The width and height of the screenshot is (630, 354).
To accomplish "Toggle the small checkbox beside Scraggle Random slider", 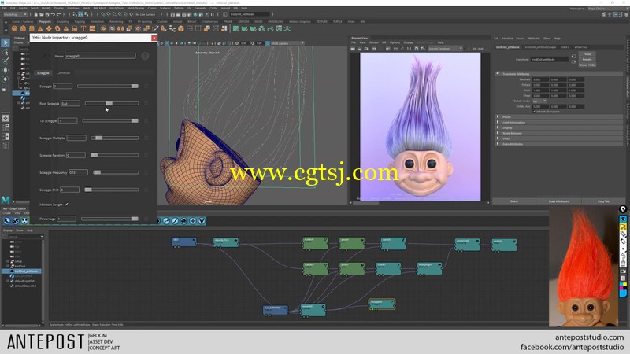I will click(146, 155).
